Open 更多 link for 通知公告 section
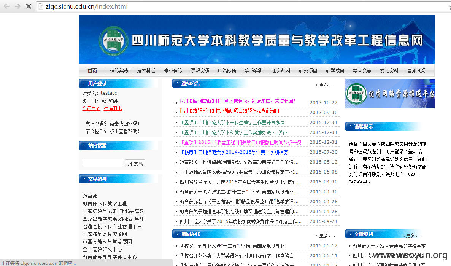The height and width of the screenshot is (266, 451). click(x=325, y=85)
